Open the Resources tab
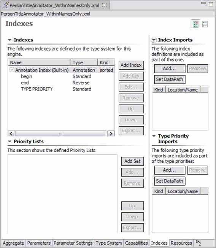216x248 pixels. click(x=181, y=243)
